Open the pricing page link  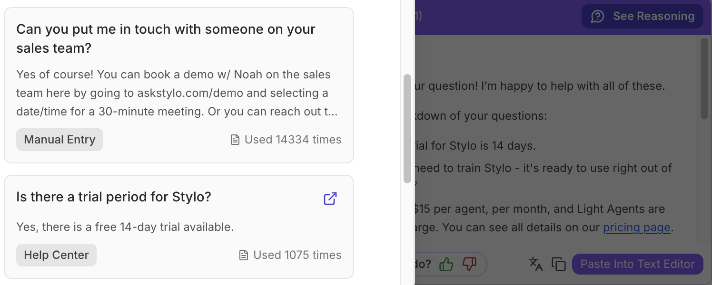[x=636, y=228]
